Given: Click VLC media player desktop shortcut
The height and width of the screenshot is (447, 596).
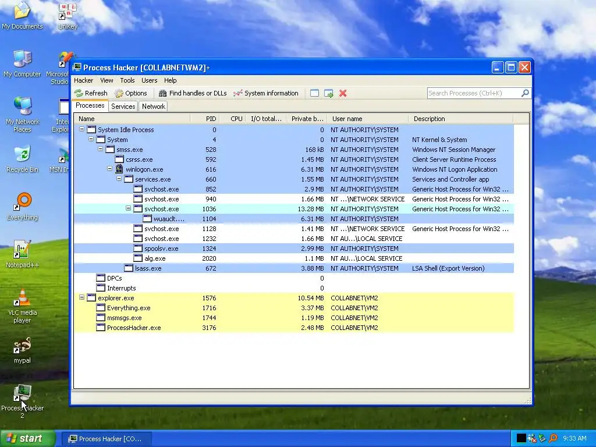Looking at the screenshot, I should coord(22,306).
